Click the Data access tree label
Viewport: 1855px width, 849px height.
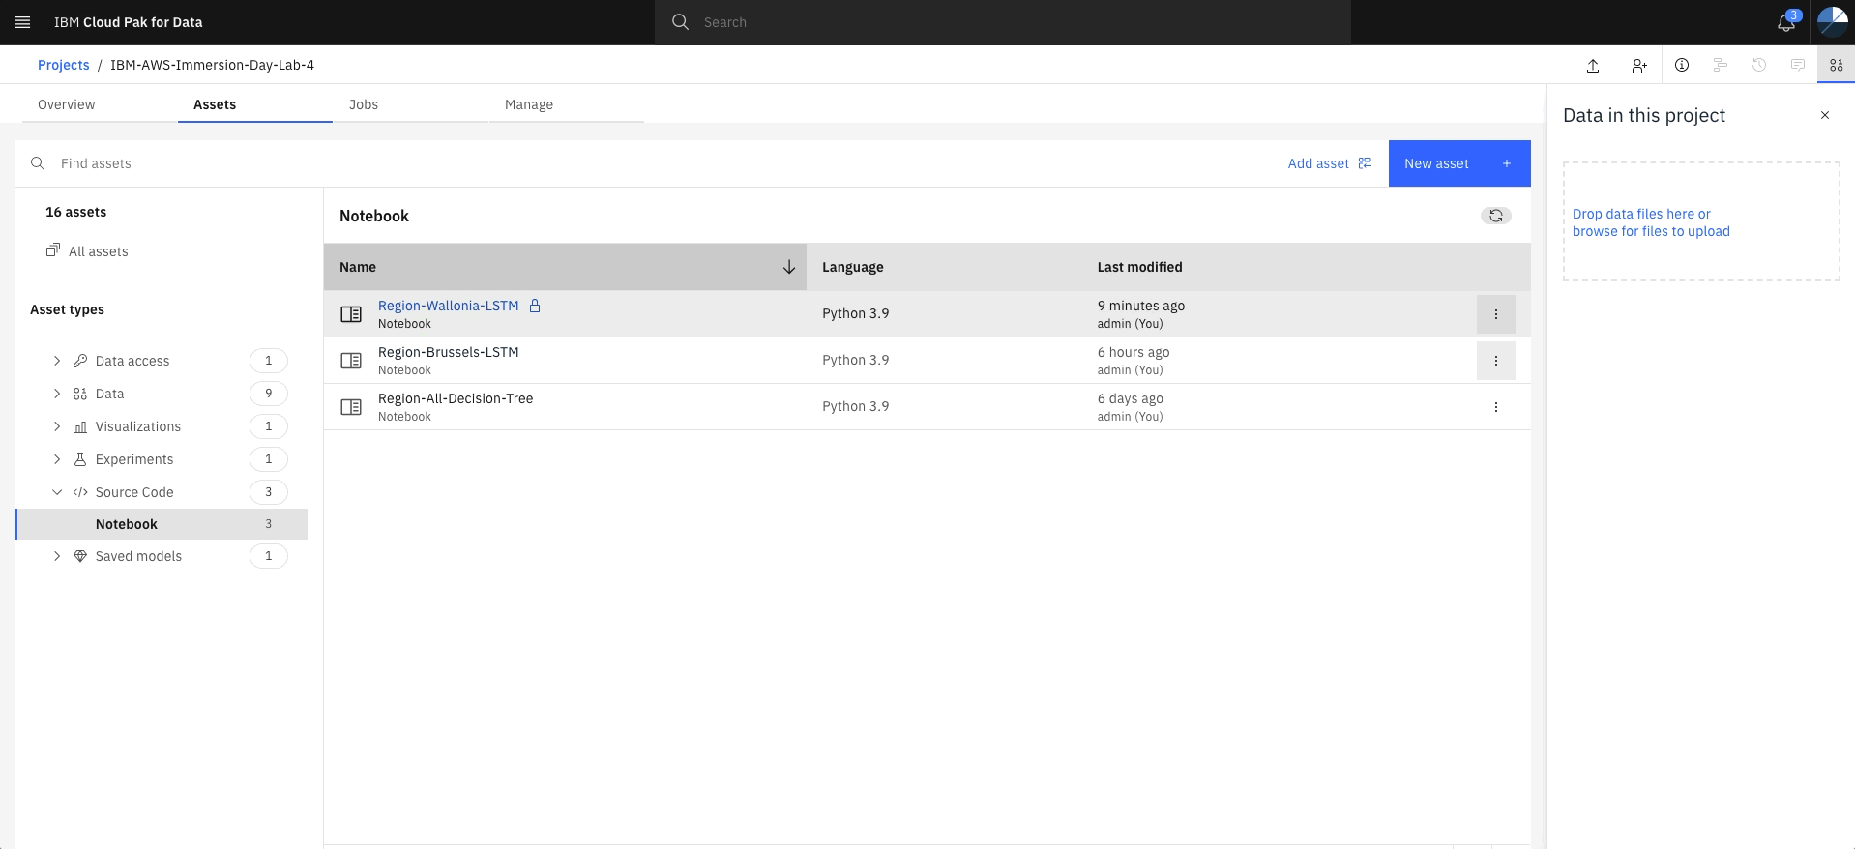click(132, 361)
